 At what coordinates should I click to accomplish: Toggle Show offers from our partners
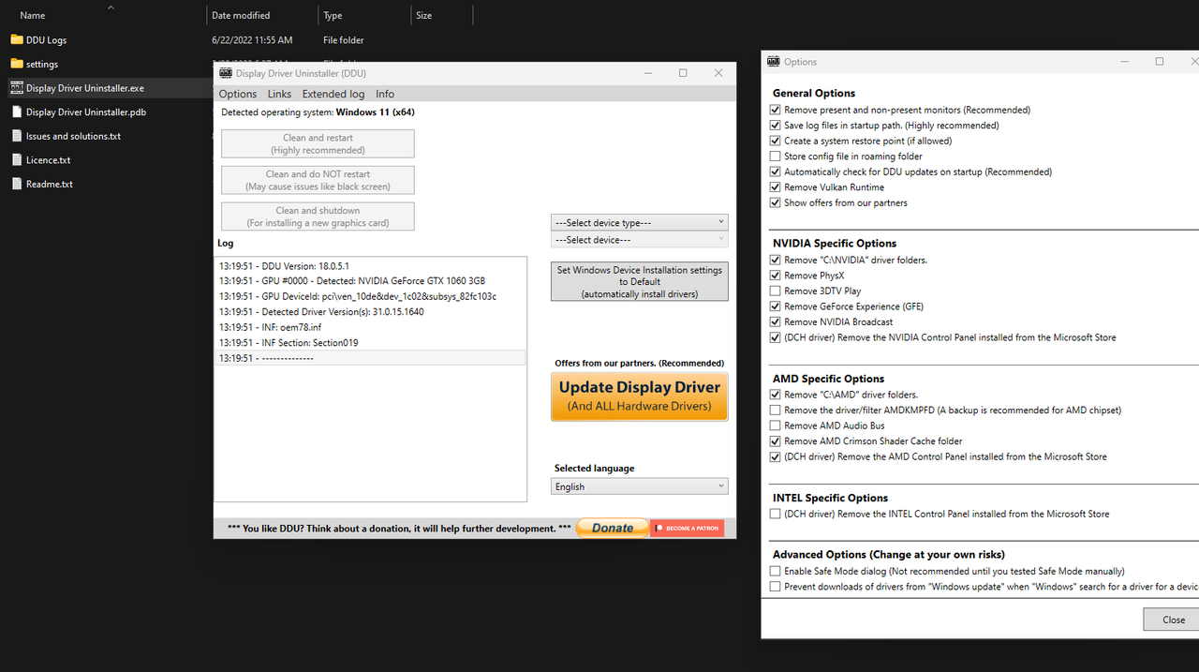click(x=775, y=202)
